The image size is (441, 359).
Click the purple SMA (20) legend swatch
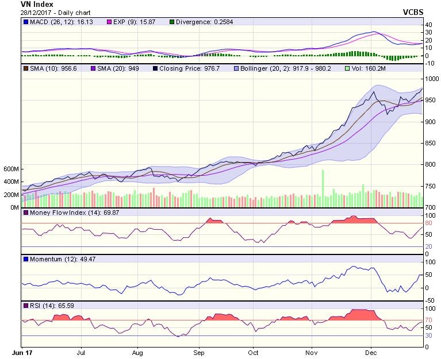point(93,69)
